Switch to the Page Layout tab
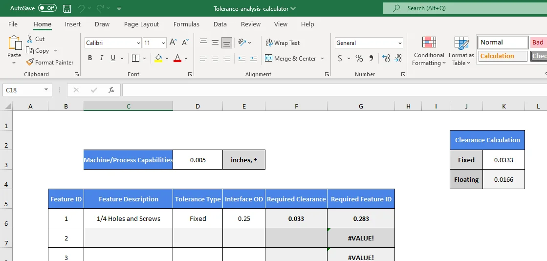The image size is (547, 261). pos(141,24)
